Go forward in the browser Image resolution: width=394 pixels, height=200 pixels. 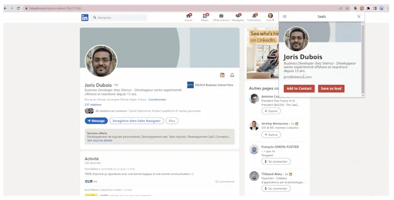[12, 8]
